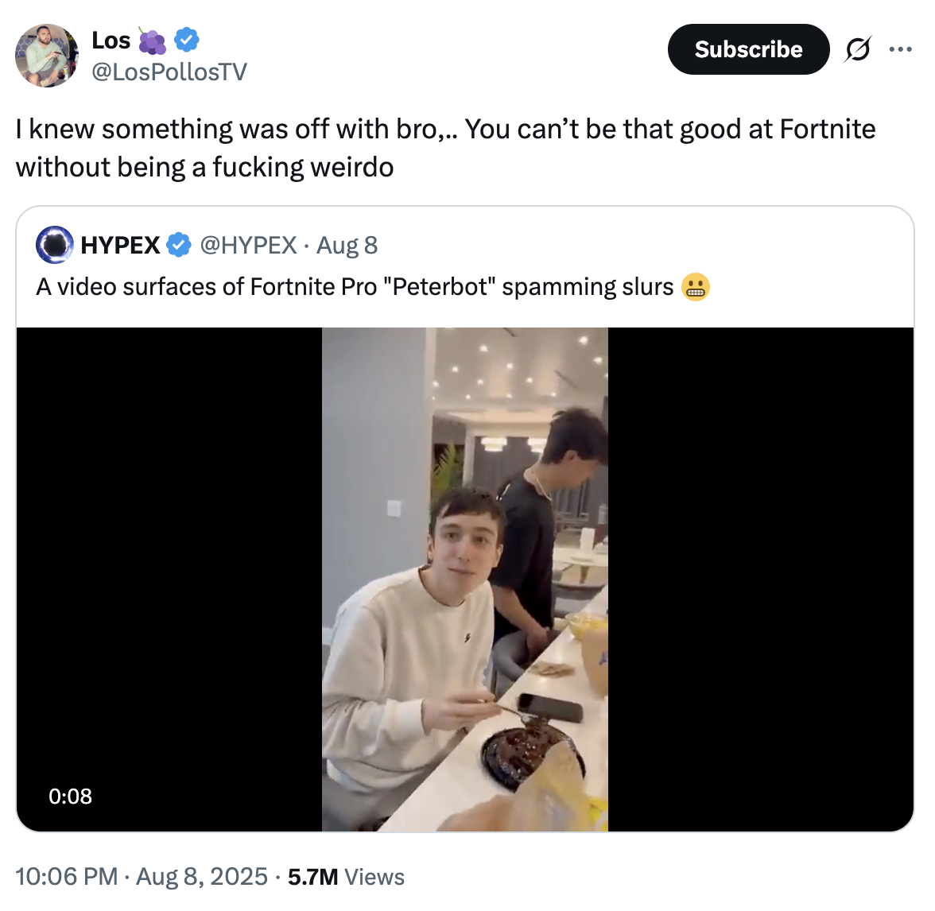Open the Grok explain-post icon
Image resolution: width=935 pixels, height=911 pixels.
857,50
